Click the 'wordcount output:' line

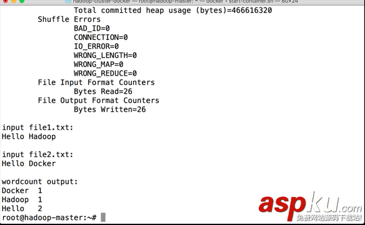40,181
